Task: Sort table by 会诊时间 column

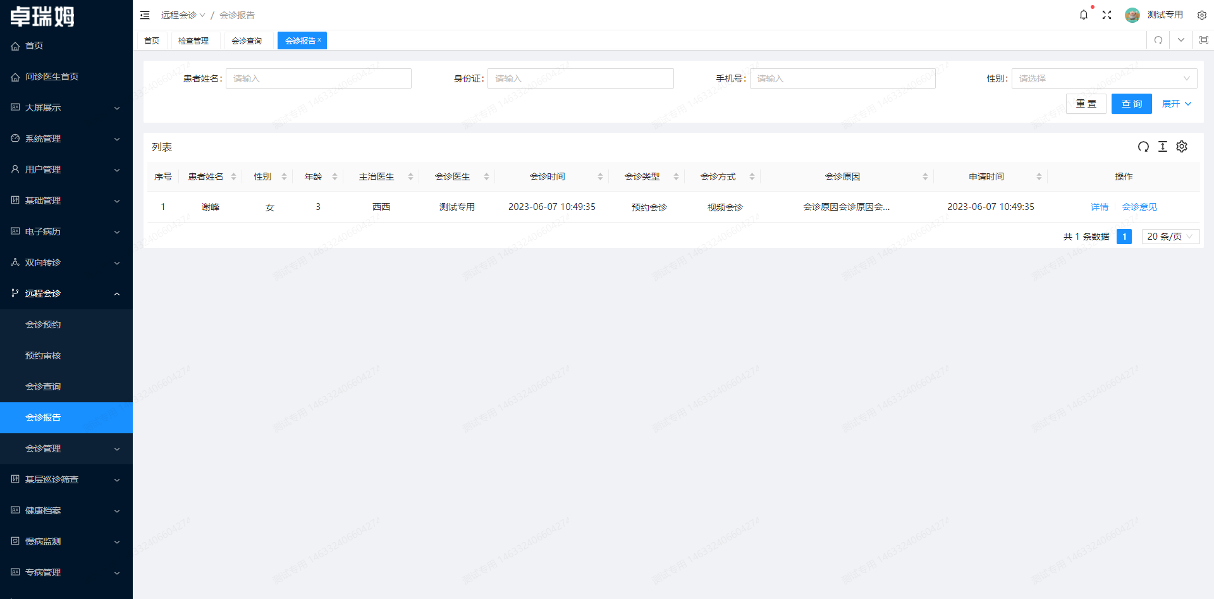Action: point(600,177)
